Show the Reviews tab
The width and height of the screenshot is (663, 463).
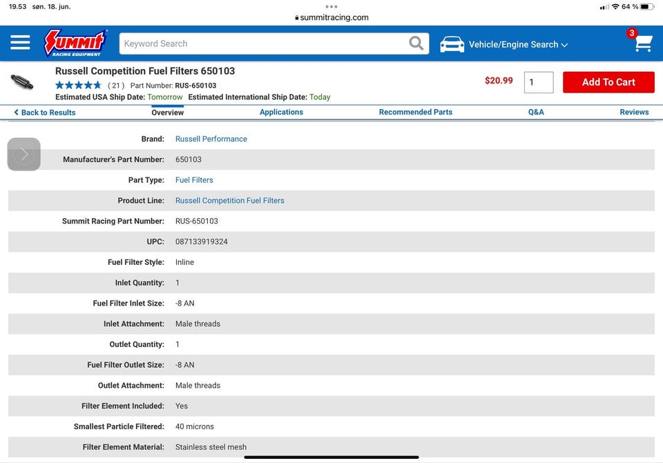(x=633, y=112)
